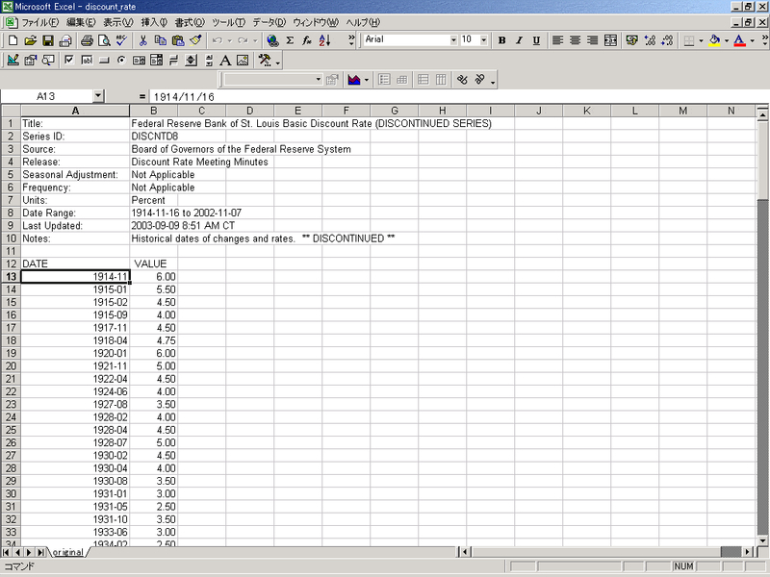This screenshot has height=577, width=770.
Task: Open the 編集(E) menu
Action: tap(81, 22)
